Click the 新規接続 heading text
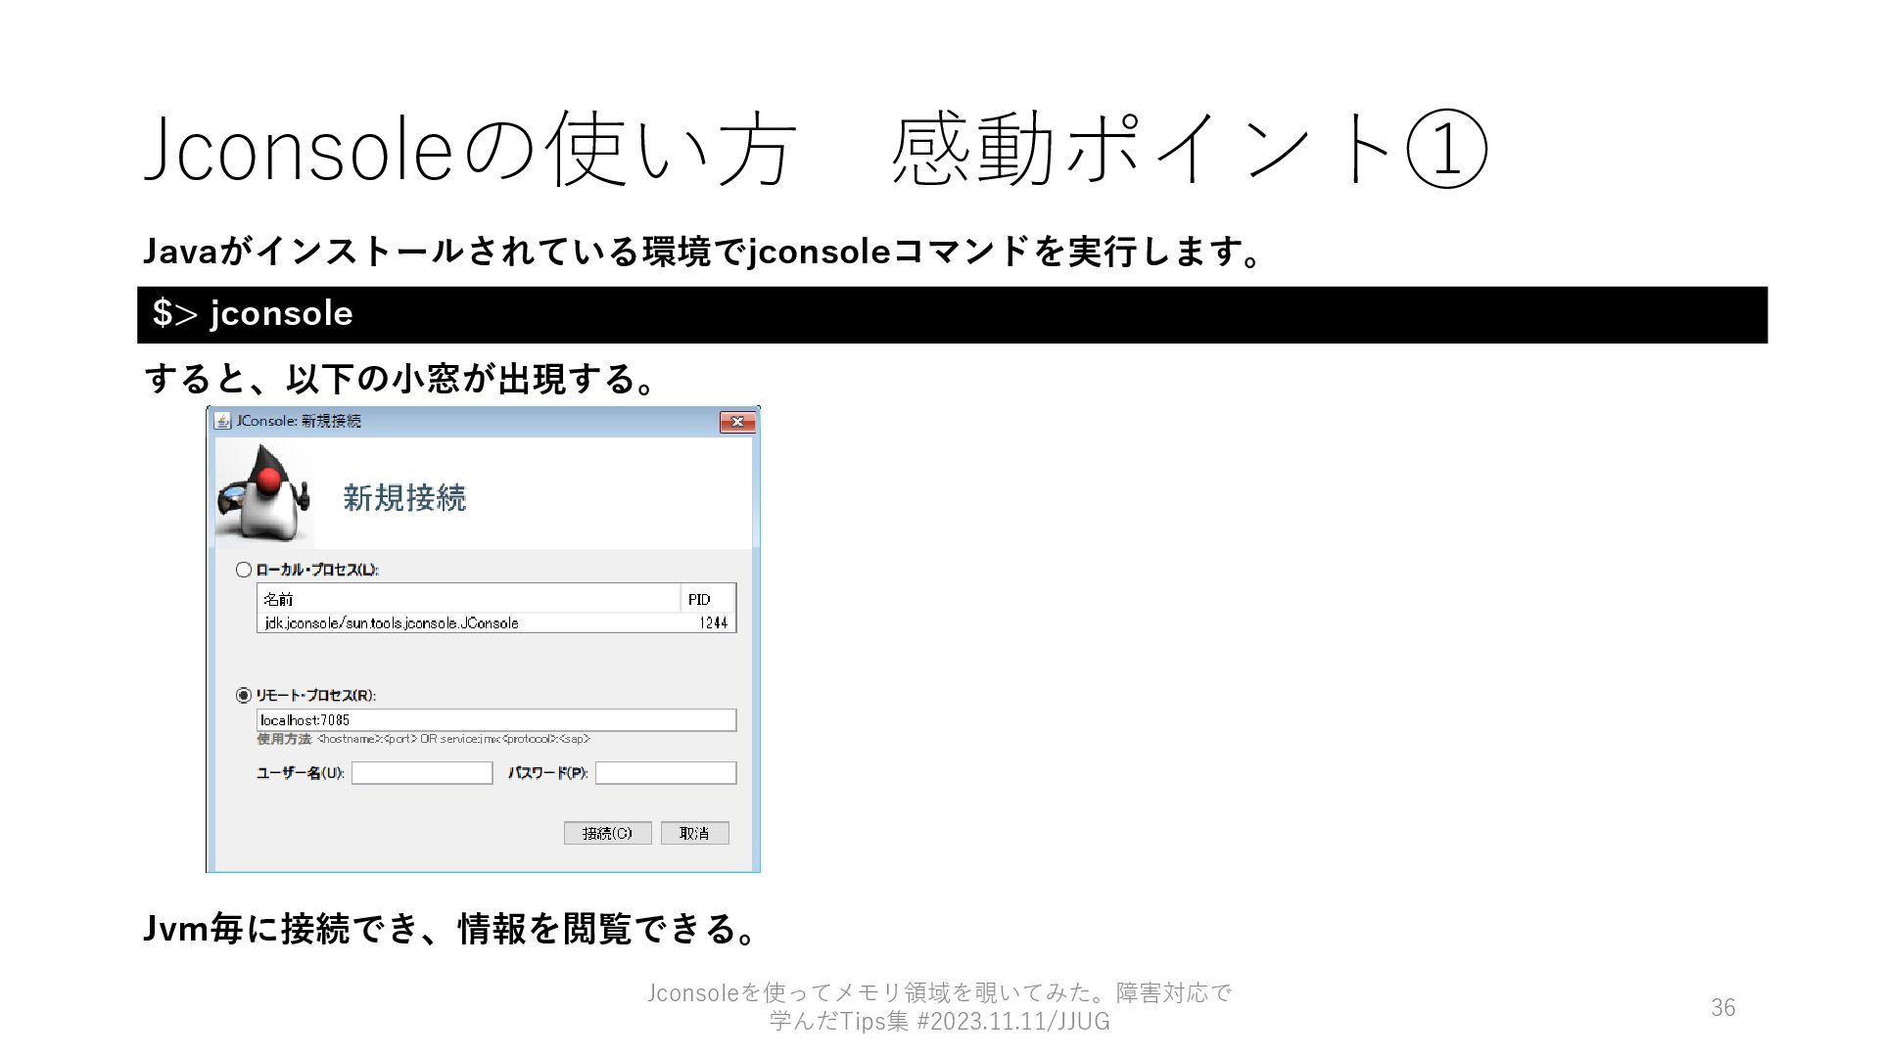 404,498
